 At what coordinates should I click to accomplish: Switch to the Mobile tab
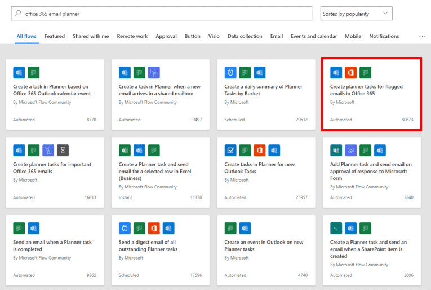coord(353,36)
